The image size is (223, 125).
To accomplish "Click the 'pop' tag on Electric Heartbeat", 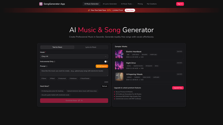I will tap(128, 55).
